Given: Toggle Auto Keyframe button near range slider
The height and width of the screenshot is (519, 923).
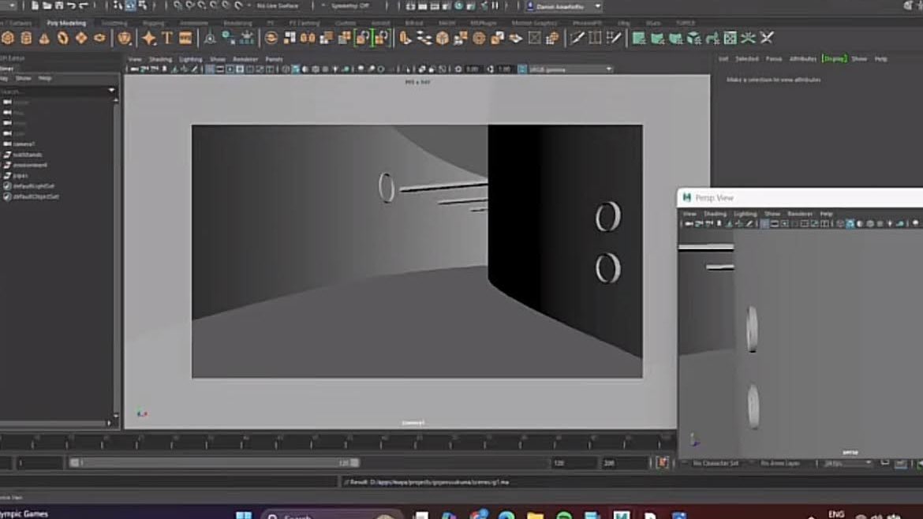Looking at the screenshot, I should pyautogui.click(x=662, y=462).
